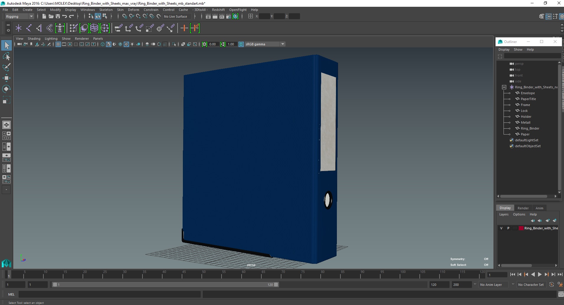Toggle color management sRGB icon
This screenshot has width=564, height=305.
click(x=241, y=44)
